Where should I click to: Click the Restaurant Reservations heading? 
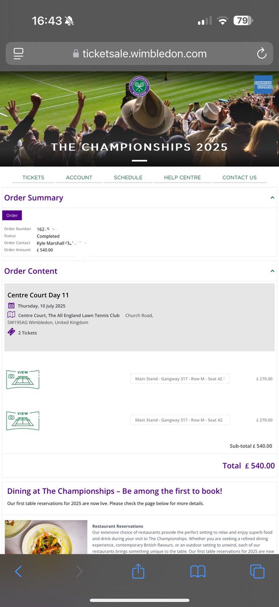[x=118, y=526]
